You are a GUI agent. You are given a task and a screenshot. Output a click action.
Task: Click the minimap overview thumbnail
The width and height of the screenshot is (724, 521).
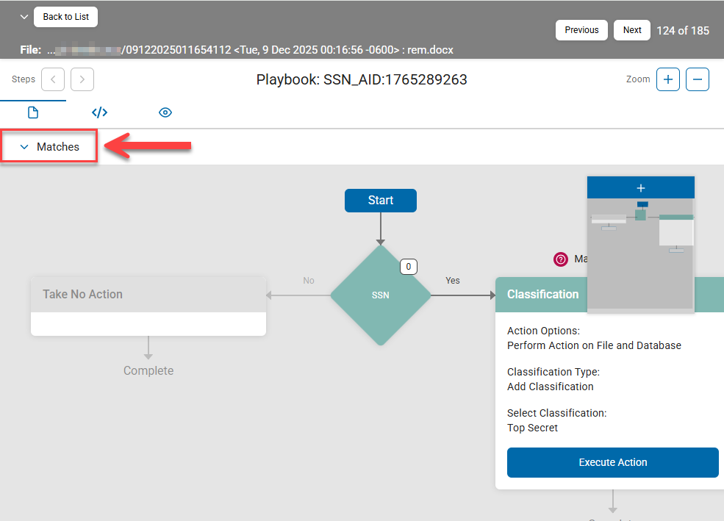640,254
